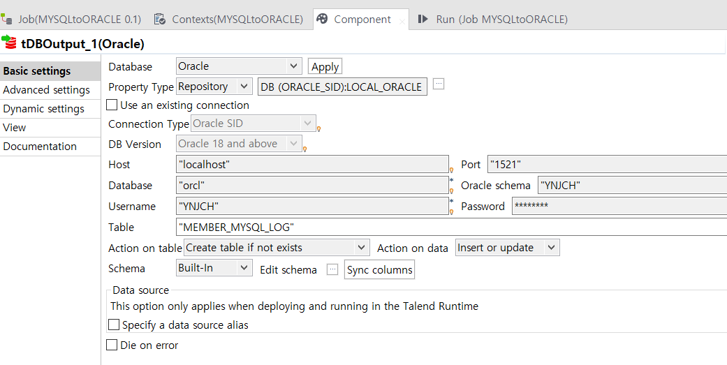Expand Action on table dropdown
The height and width of the screenshot is (365, 727).
(x=277, y=248)
